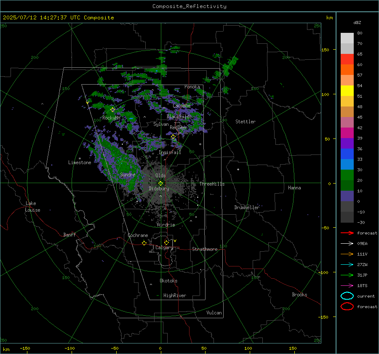The width and height of the screenshot is (379, 354).
Task: Click the Sylvan label
Action: (161, 124)
